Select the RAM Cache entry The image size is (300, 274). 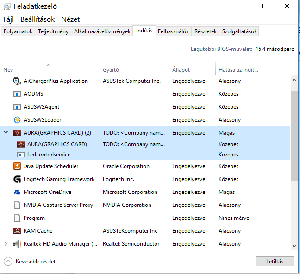click(38, 231)
